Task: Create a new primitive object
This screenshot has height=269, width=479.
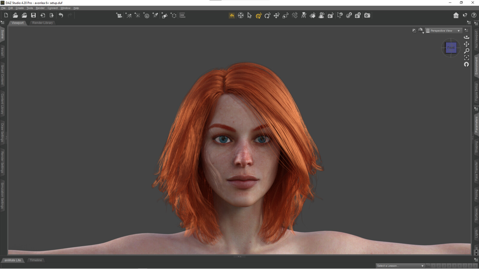Action: [164, 15]
